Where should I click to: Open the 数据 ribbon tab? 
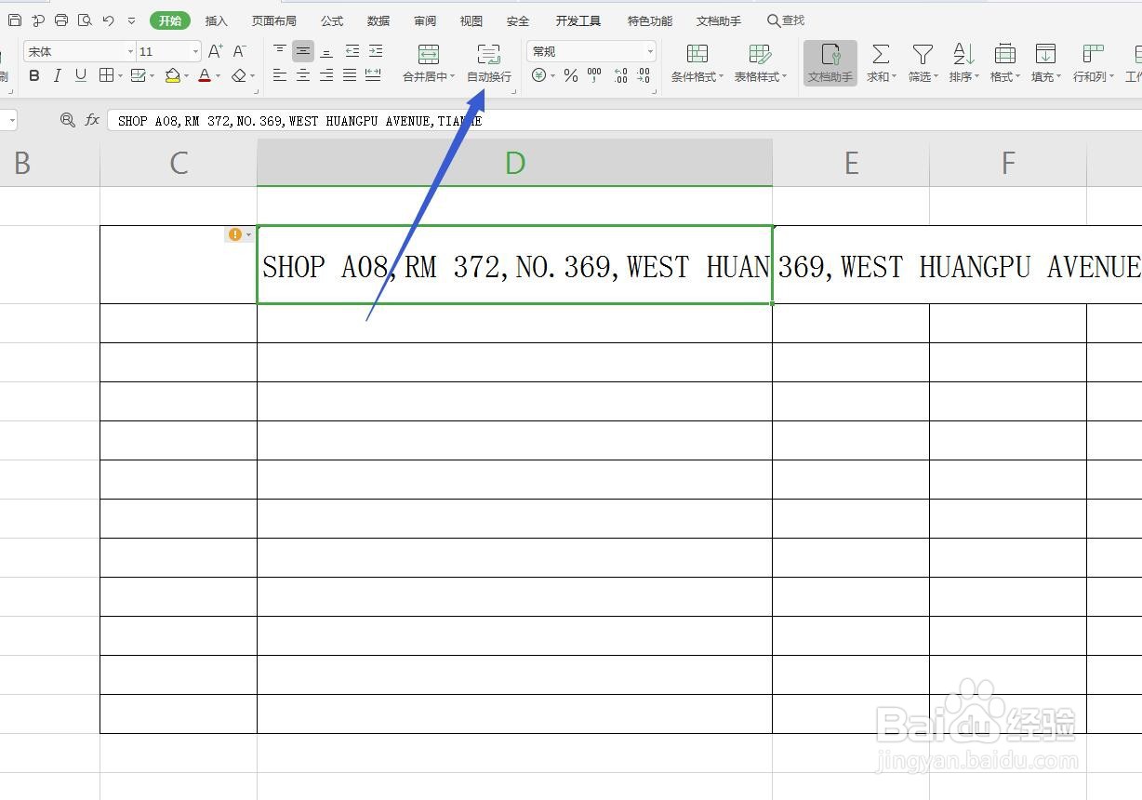[378, 20]
